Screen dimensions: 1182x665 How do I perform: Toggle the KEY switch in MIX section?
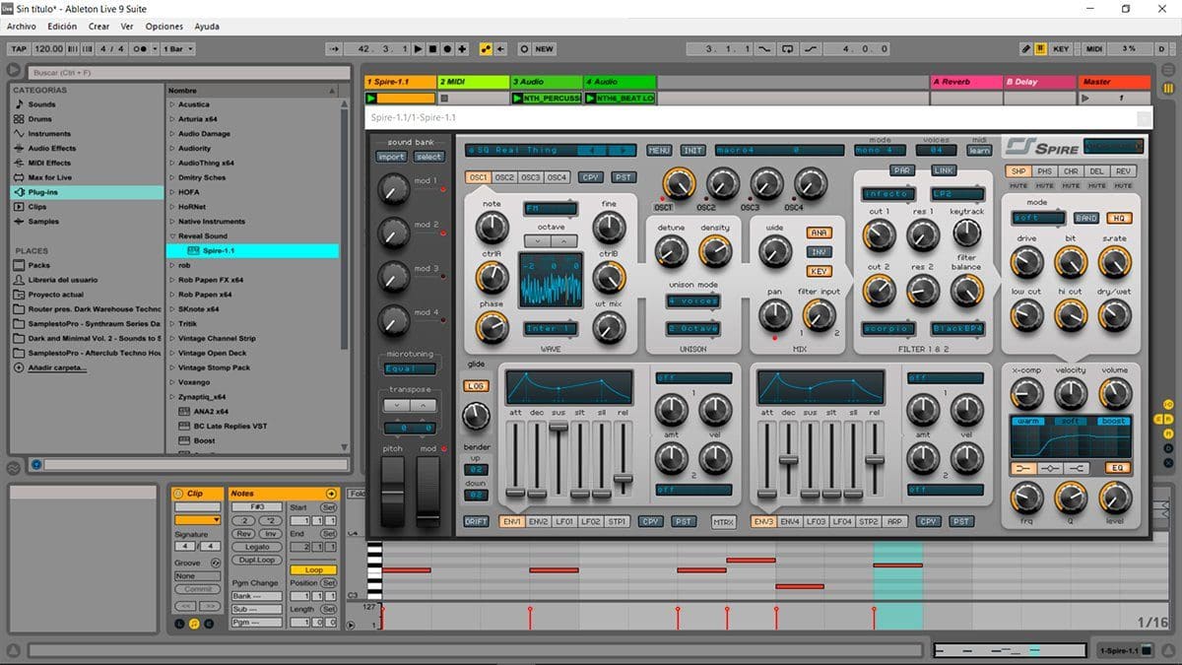(819, 271)
